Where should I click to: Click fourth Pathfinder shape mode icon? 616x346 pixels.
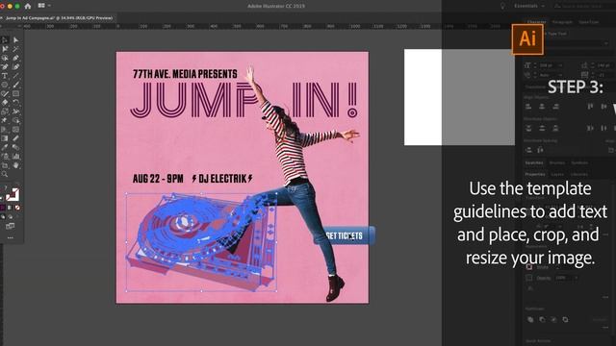pyautogui.click(x=565, y=320)
